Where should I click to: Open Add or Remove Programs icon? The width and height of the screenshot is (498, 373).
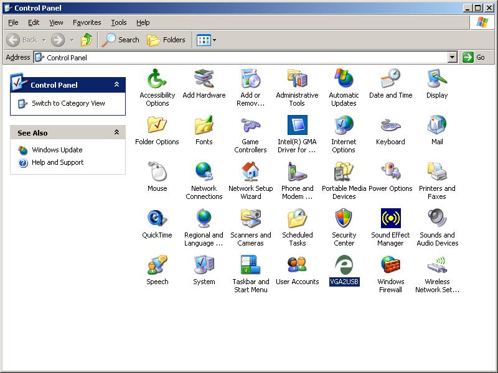250,79
